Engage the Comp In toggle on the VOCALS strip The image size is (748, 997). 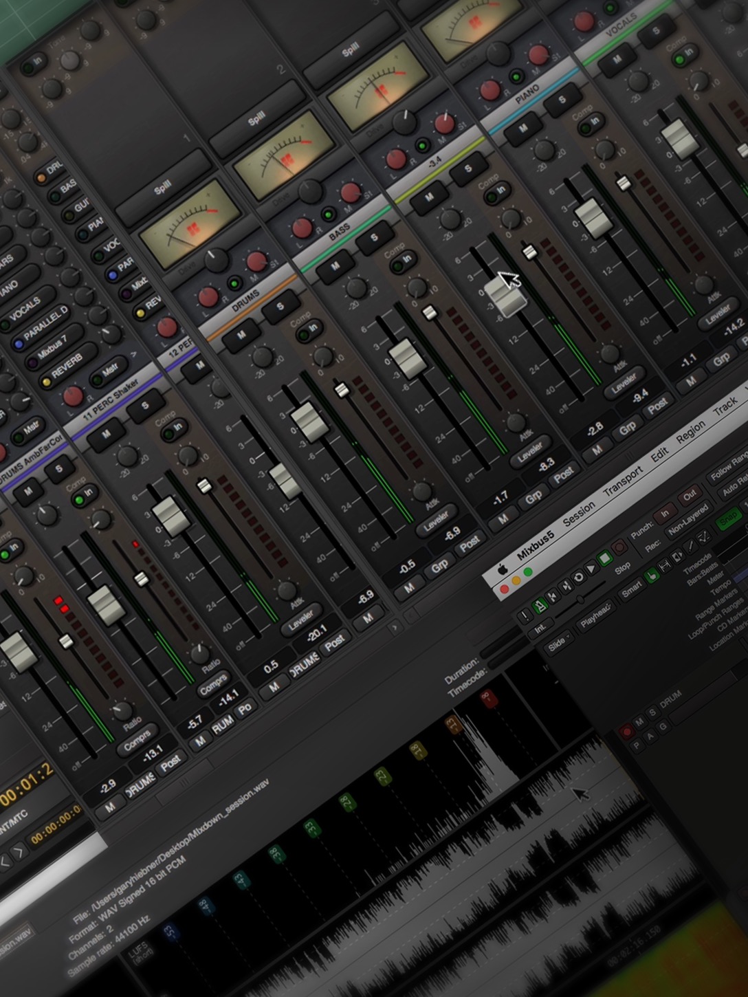tap(685, 55)
